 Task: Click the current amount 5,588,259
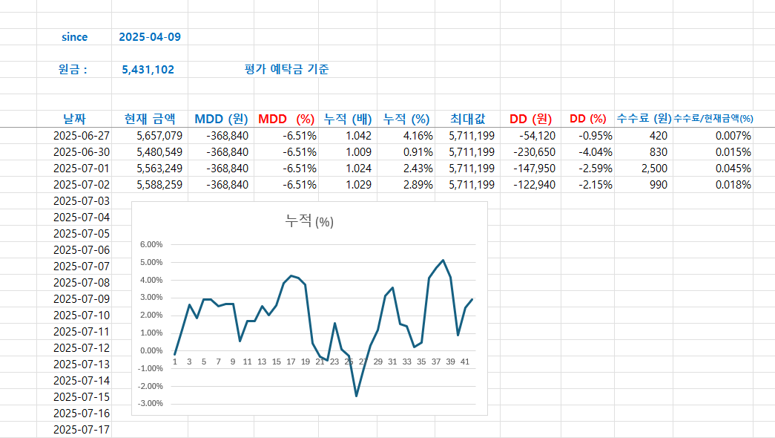click(x=159, y=185)
